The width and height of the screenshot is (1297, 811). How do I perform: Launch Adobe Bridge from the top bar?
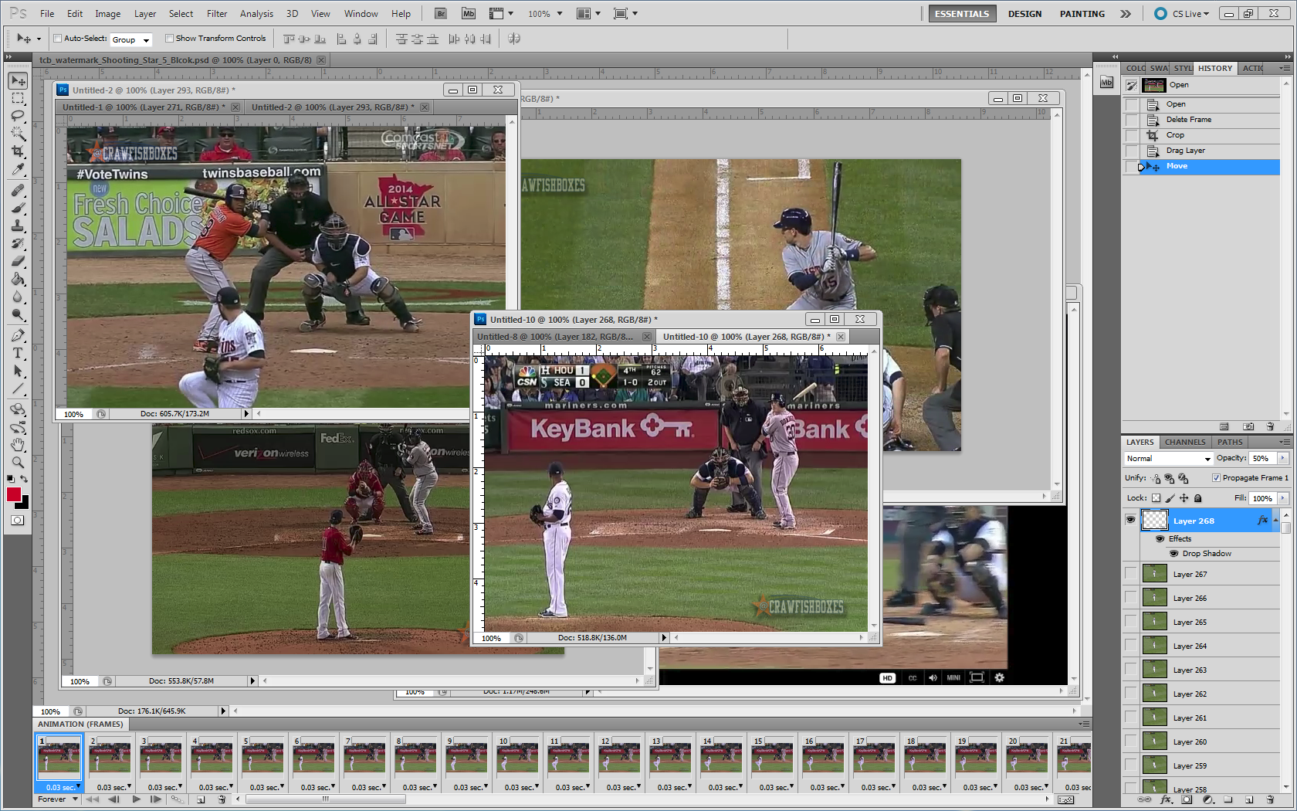(x=440, y=14)
